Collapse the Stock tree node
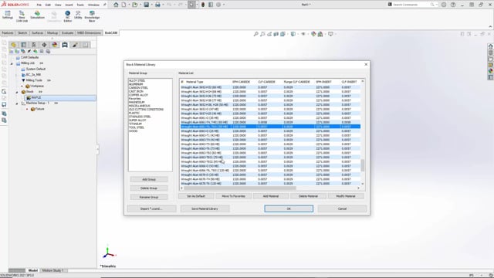Viewport: 494px width, 278px height. click(x=17, y=92)
